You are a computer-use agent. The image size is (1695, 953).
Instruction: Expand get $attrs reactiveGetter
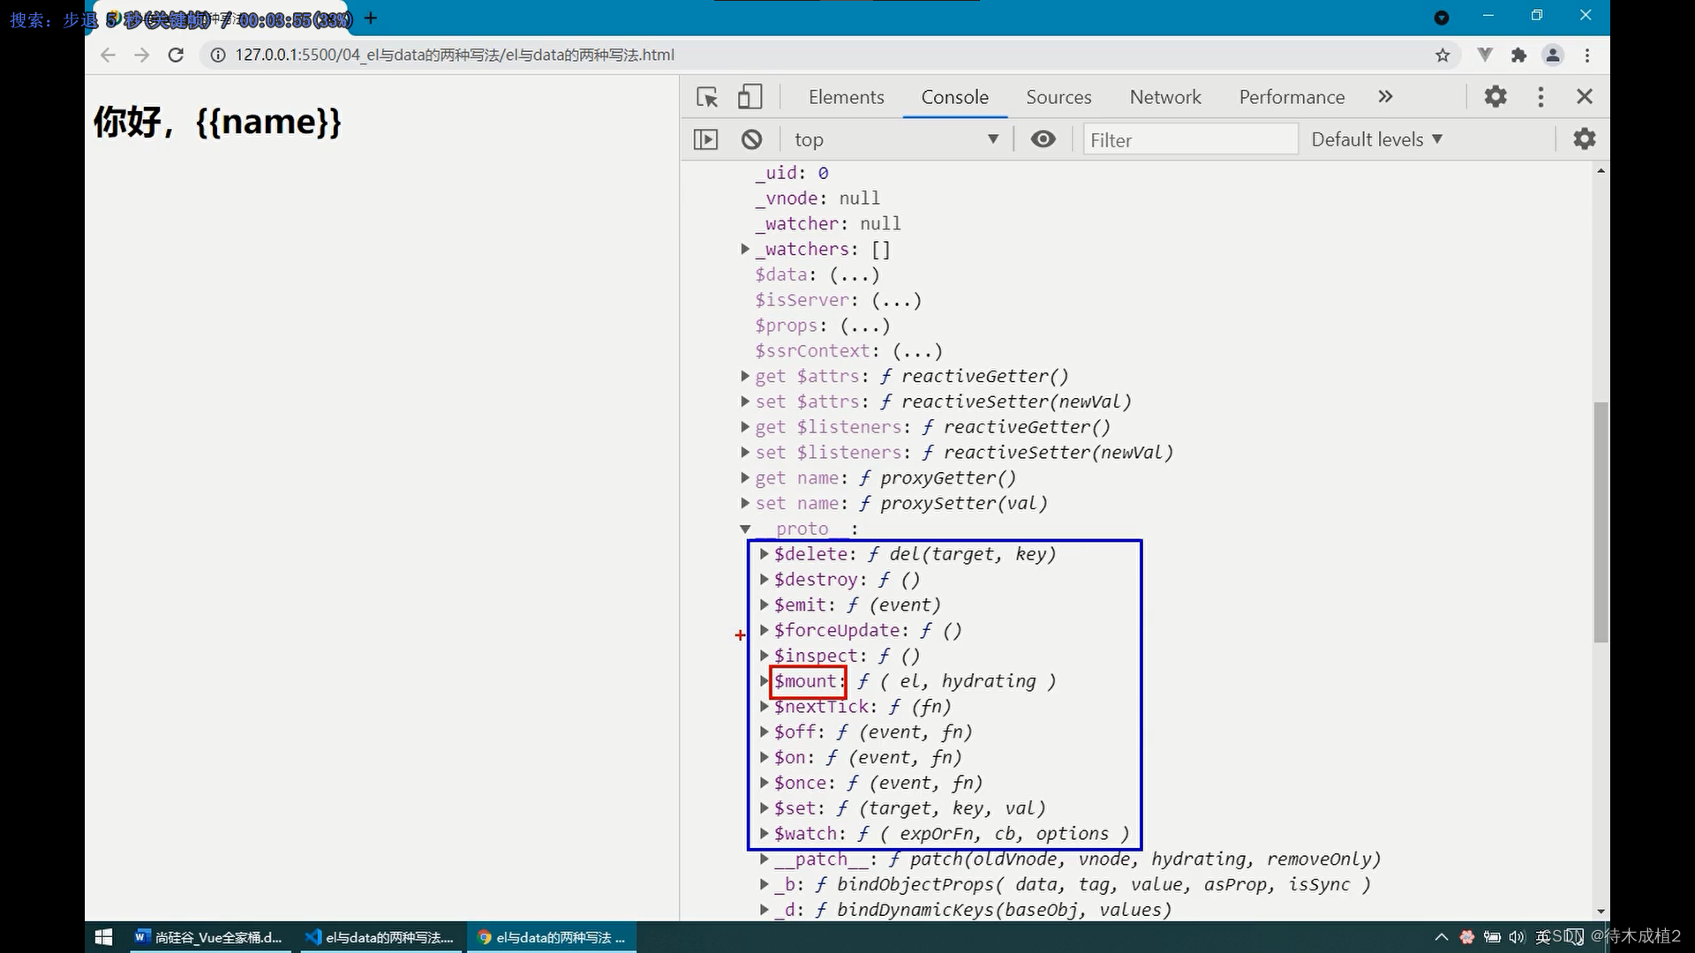(x=745, y=377)
